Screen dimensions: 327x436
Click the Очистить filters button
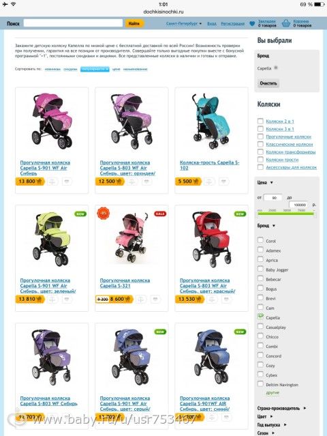(x=268, y=83)
